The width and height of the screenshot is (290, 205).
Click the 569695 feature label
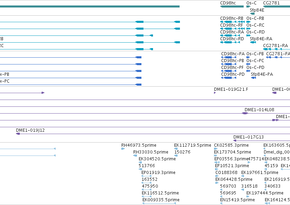tap(228, 193)
